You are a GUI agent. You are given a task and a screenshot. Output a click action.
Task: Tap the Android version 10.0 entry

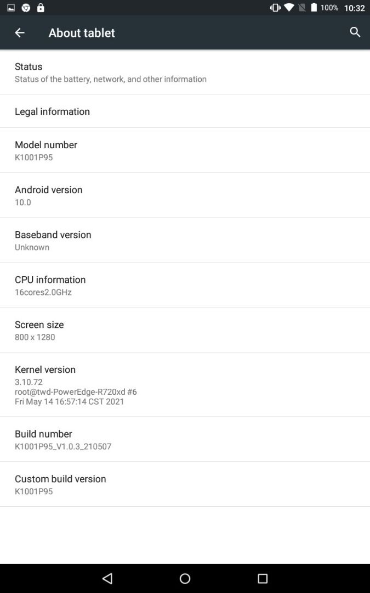(185, 195)
